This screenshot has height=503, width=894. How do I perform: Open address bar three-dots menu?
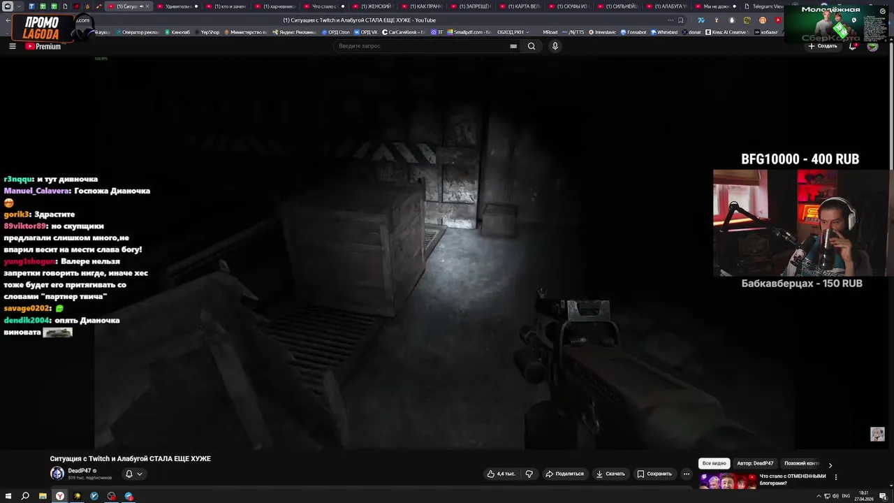[x=670, y=20]
